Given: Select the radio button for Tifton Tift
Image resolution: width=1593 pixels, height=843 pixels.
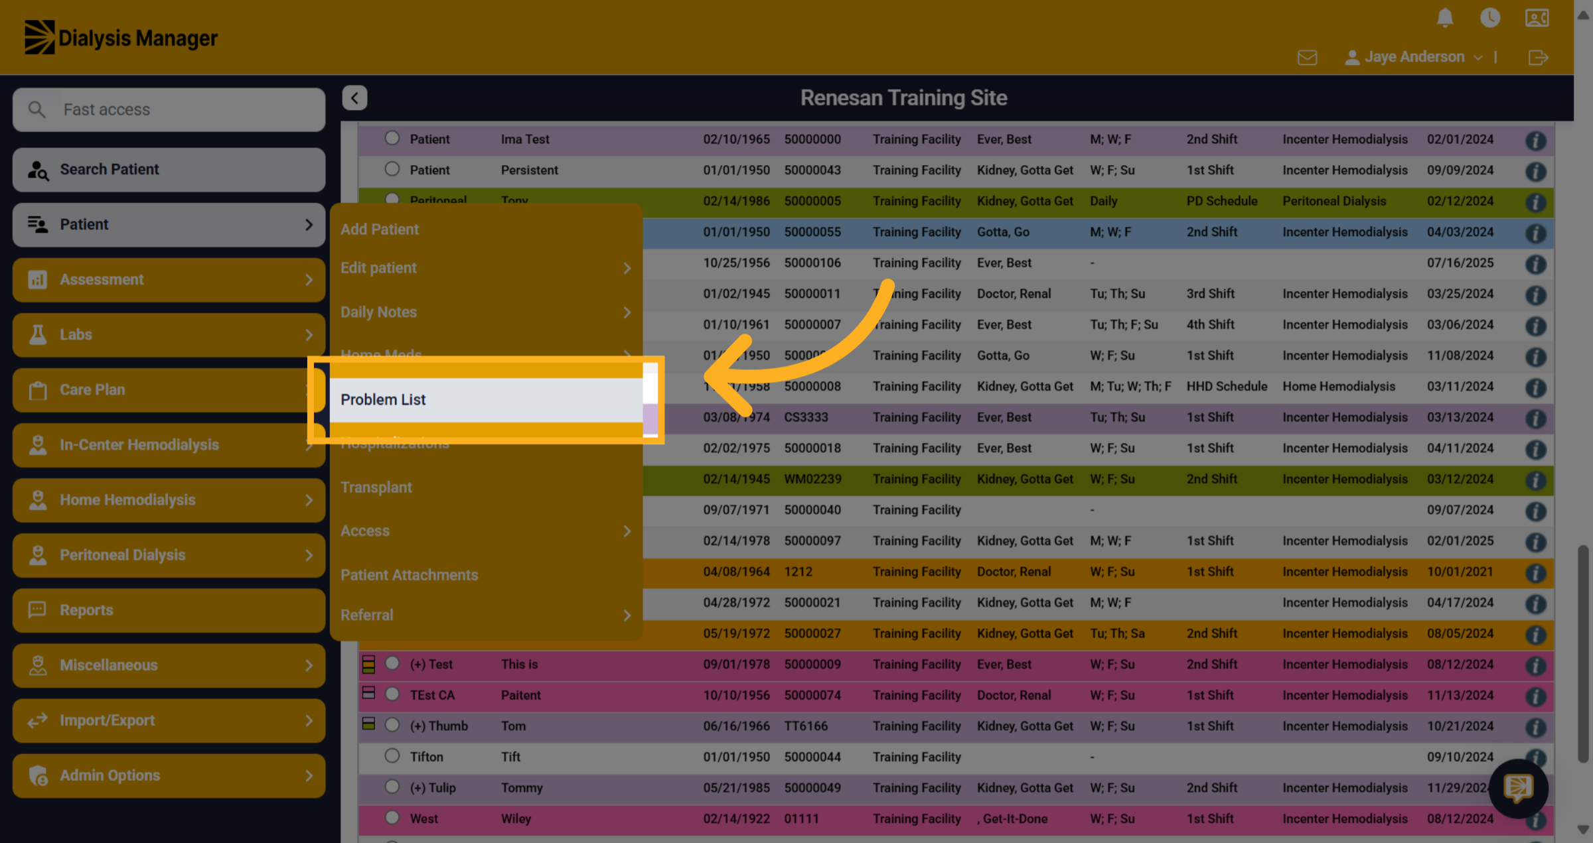Looking at the screenshot, I should [392, 755].
